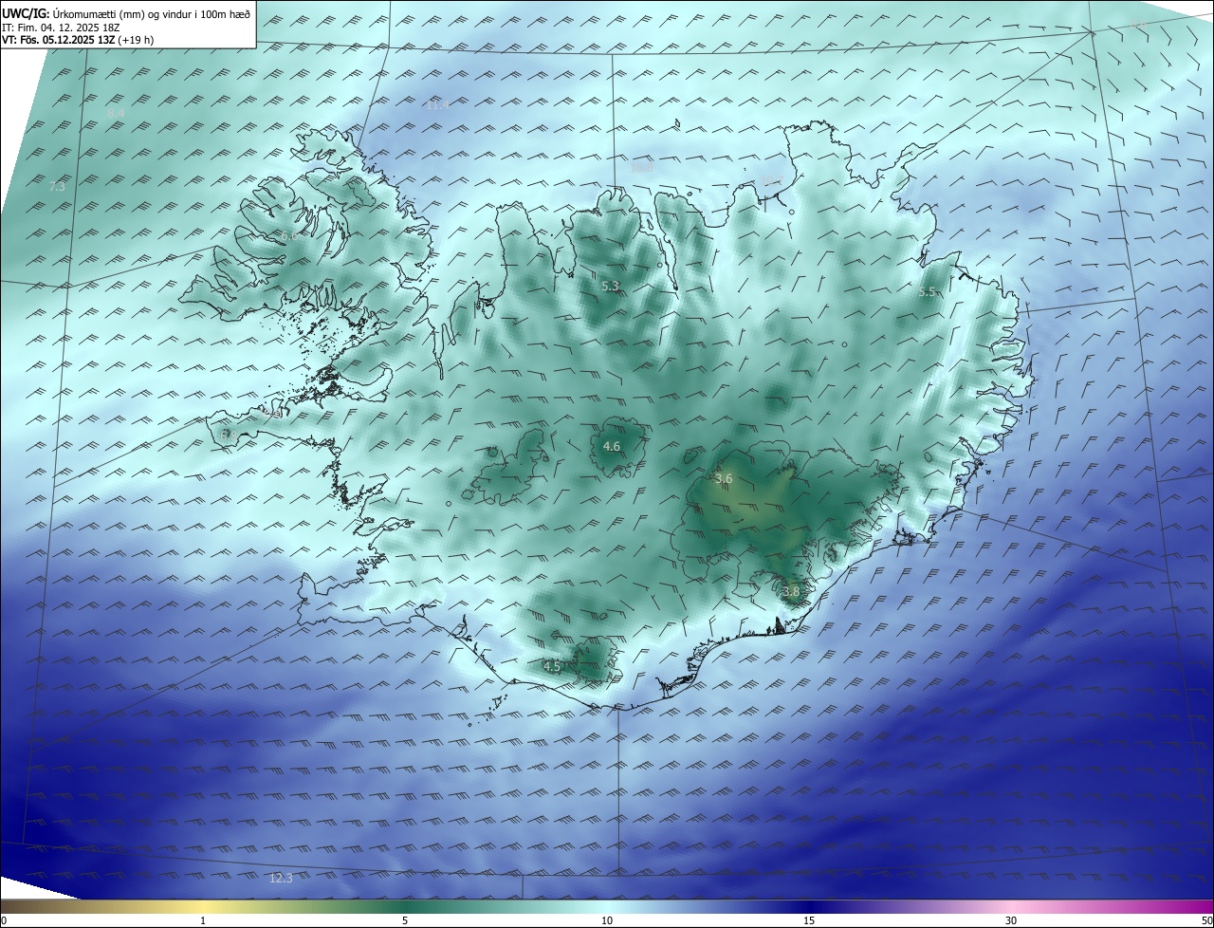Click the colorbar tick label 0
The width and height of the screenshot is (1214, 928).
[4, 920]
